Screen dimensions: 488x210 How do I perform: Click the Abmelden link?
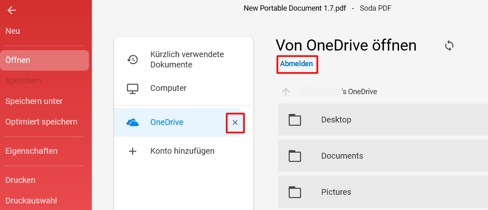coord(296,64)
